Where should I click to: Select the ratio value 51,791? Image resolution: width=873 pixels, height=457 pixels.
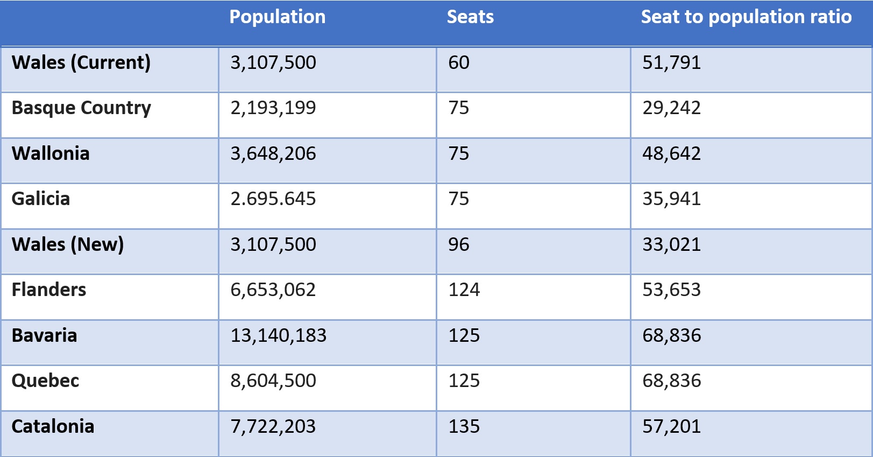671,62
